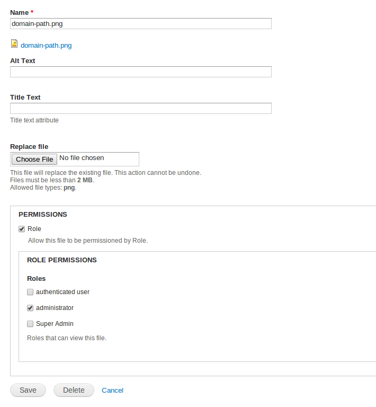Enable the authenticated user role checkbox
The image size is (376, 407).
tap(30, 292)
